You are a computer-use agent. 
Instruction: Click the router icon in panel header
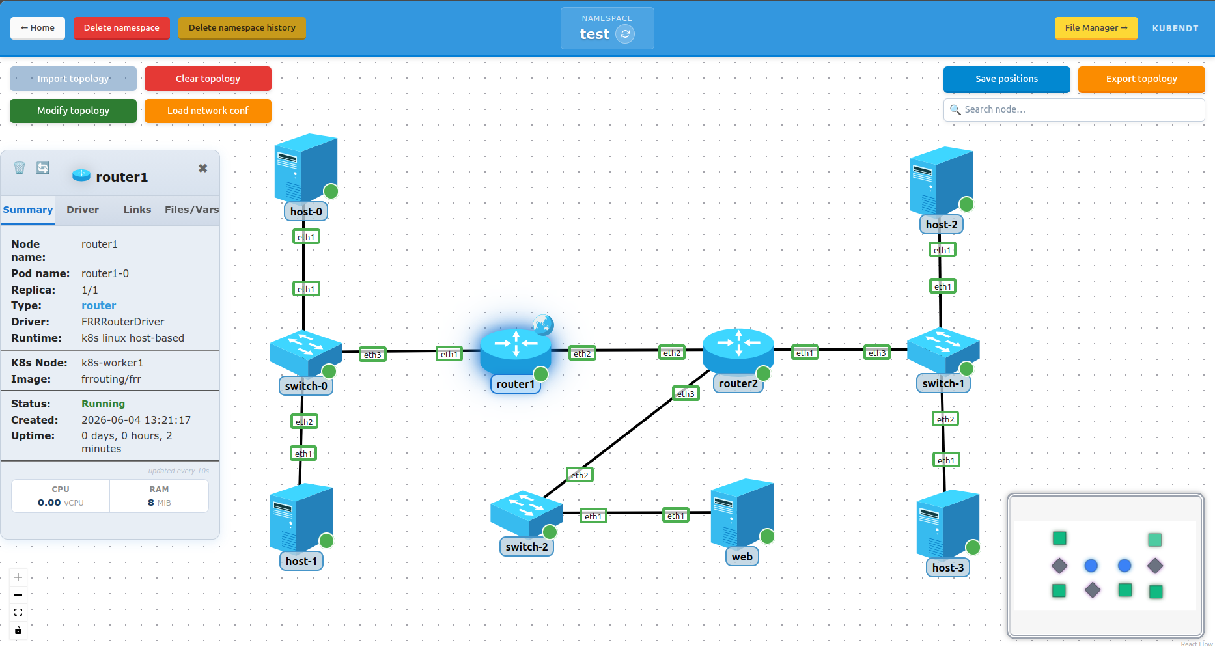coord(81,175)
